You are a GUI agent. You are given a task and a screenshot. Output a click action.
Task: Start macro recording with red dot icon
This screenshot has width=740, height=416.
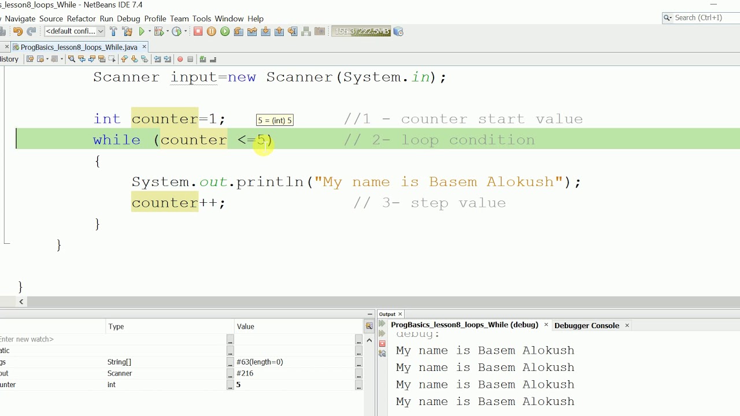click(180, 59)
